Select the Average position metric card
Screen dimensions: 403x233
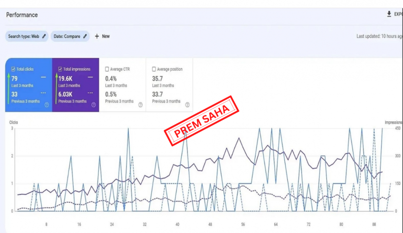169,85
